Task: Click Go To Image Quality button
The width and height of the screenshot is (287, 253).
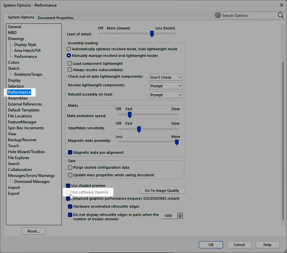Action: (x=162, y=190)
